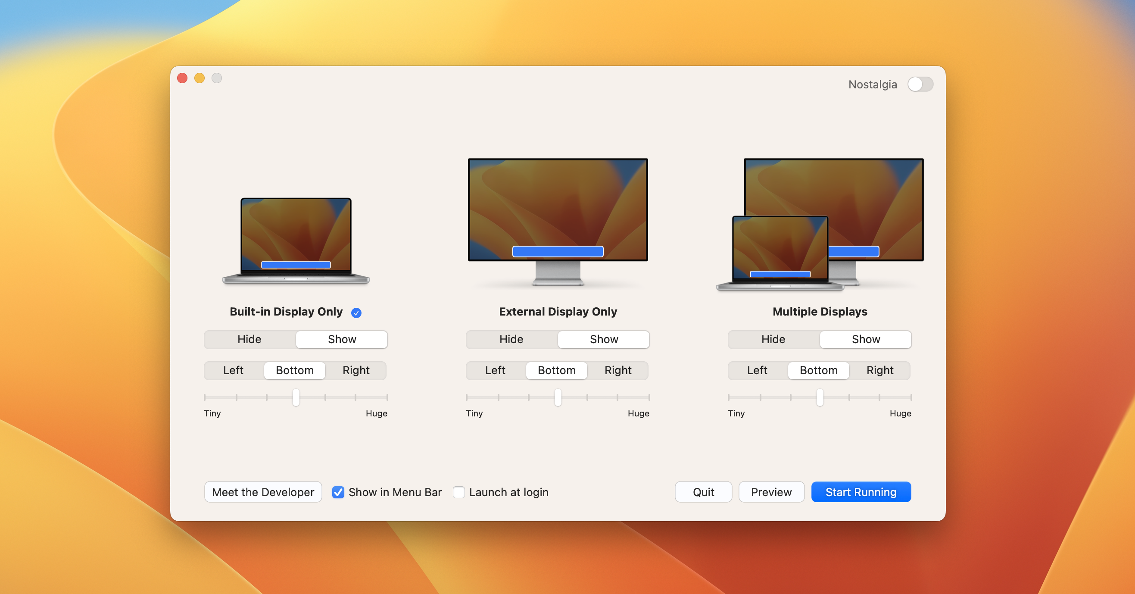Set Built-in Display position to Right

(x=356, y=370)
